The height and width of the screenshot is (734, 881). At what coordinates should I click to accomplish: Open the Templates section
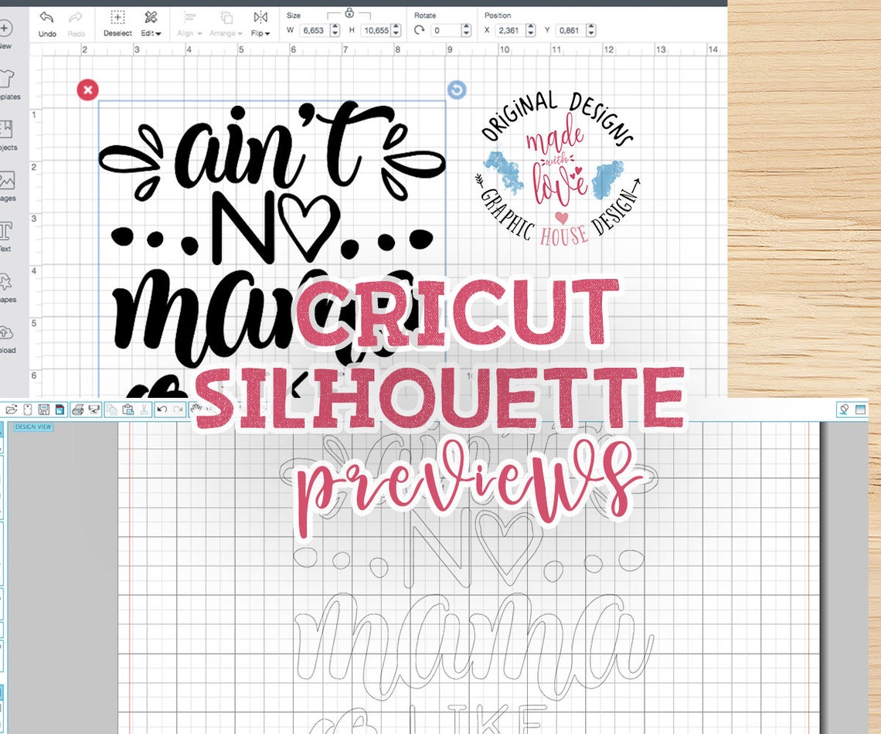[x=10, y=79]
